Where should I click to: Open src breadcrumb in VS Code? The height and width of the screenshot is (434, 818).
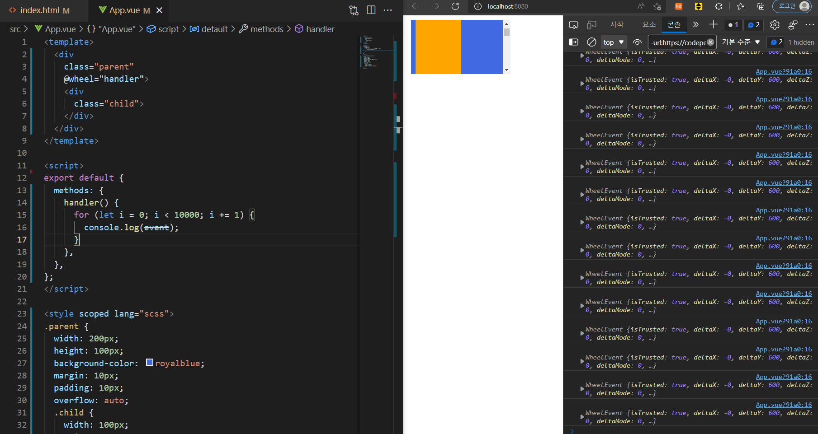coord(15,29)
